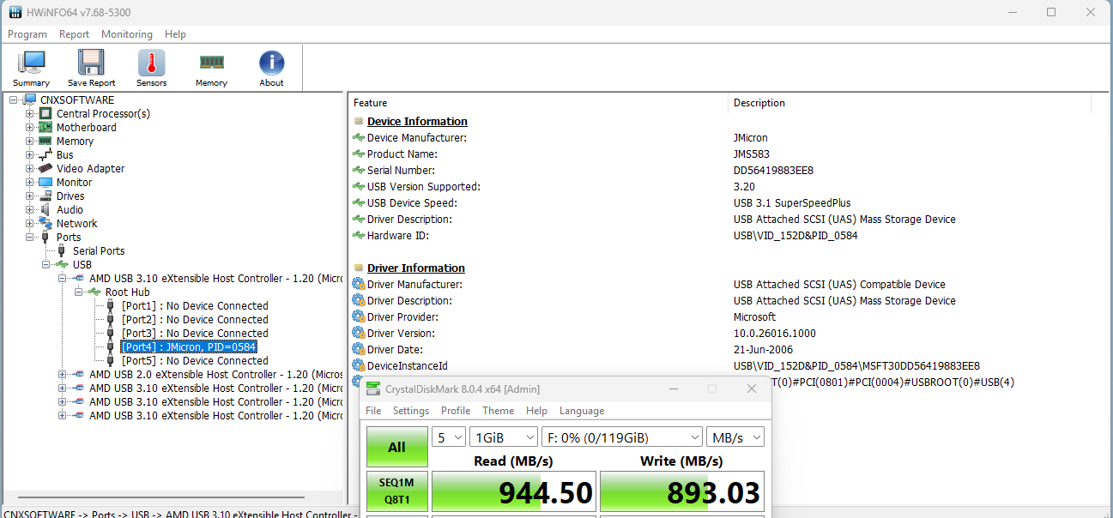The width and height of the screenshot is (1113, 518).
Task: Select the Root Hub tree item
Action: pyautogui.click(x=127, y=292)
